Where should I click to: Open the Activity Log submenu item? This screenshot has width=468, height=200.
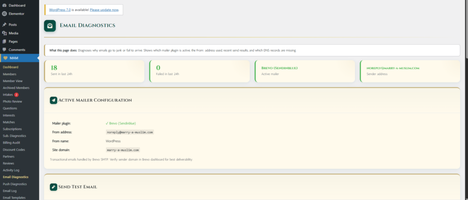[x=11, y=170]
